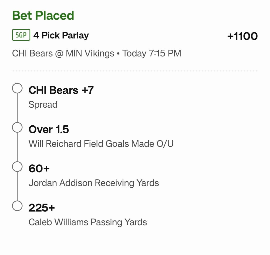Click the Spread bet type label
270x255 pixels.
pos(43,105)
